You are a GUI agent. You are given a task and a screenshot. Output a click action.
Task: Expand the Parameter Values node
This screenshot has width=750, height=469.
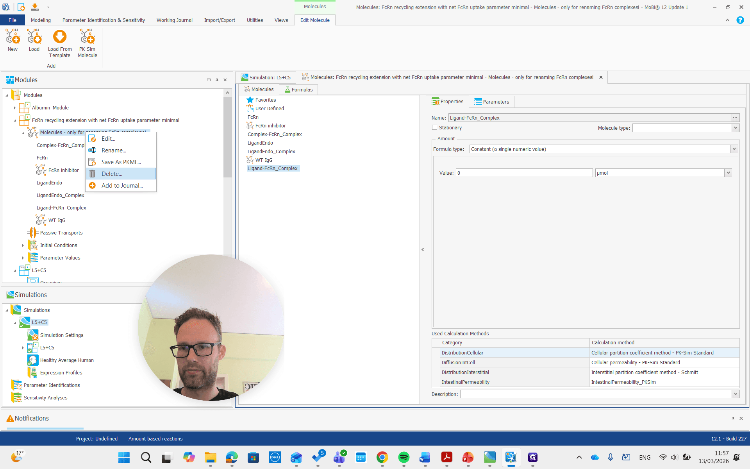(23, 258)
